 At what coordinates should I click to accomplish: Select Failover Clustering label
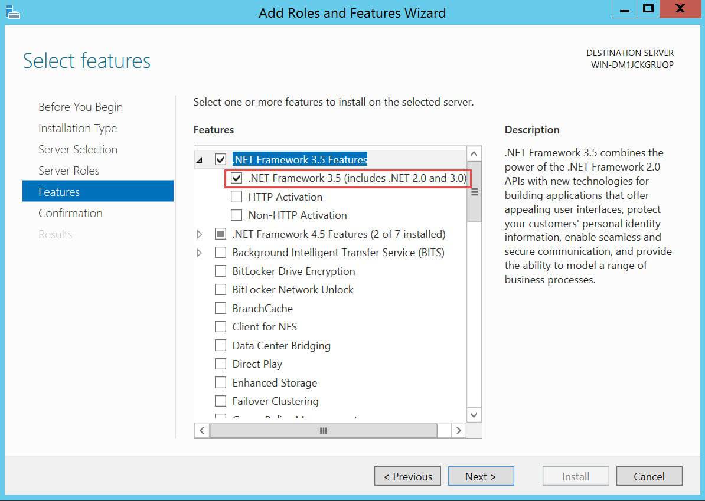tap(275, 401)
